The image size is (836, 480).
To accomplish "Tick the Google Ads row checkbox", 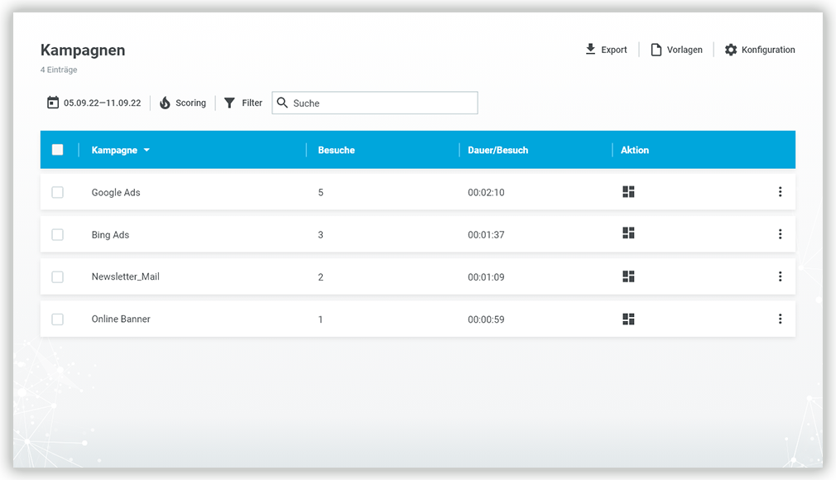I will [x=57, y=192].
